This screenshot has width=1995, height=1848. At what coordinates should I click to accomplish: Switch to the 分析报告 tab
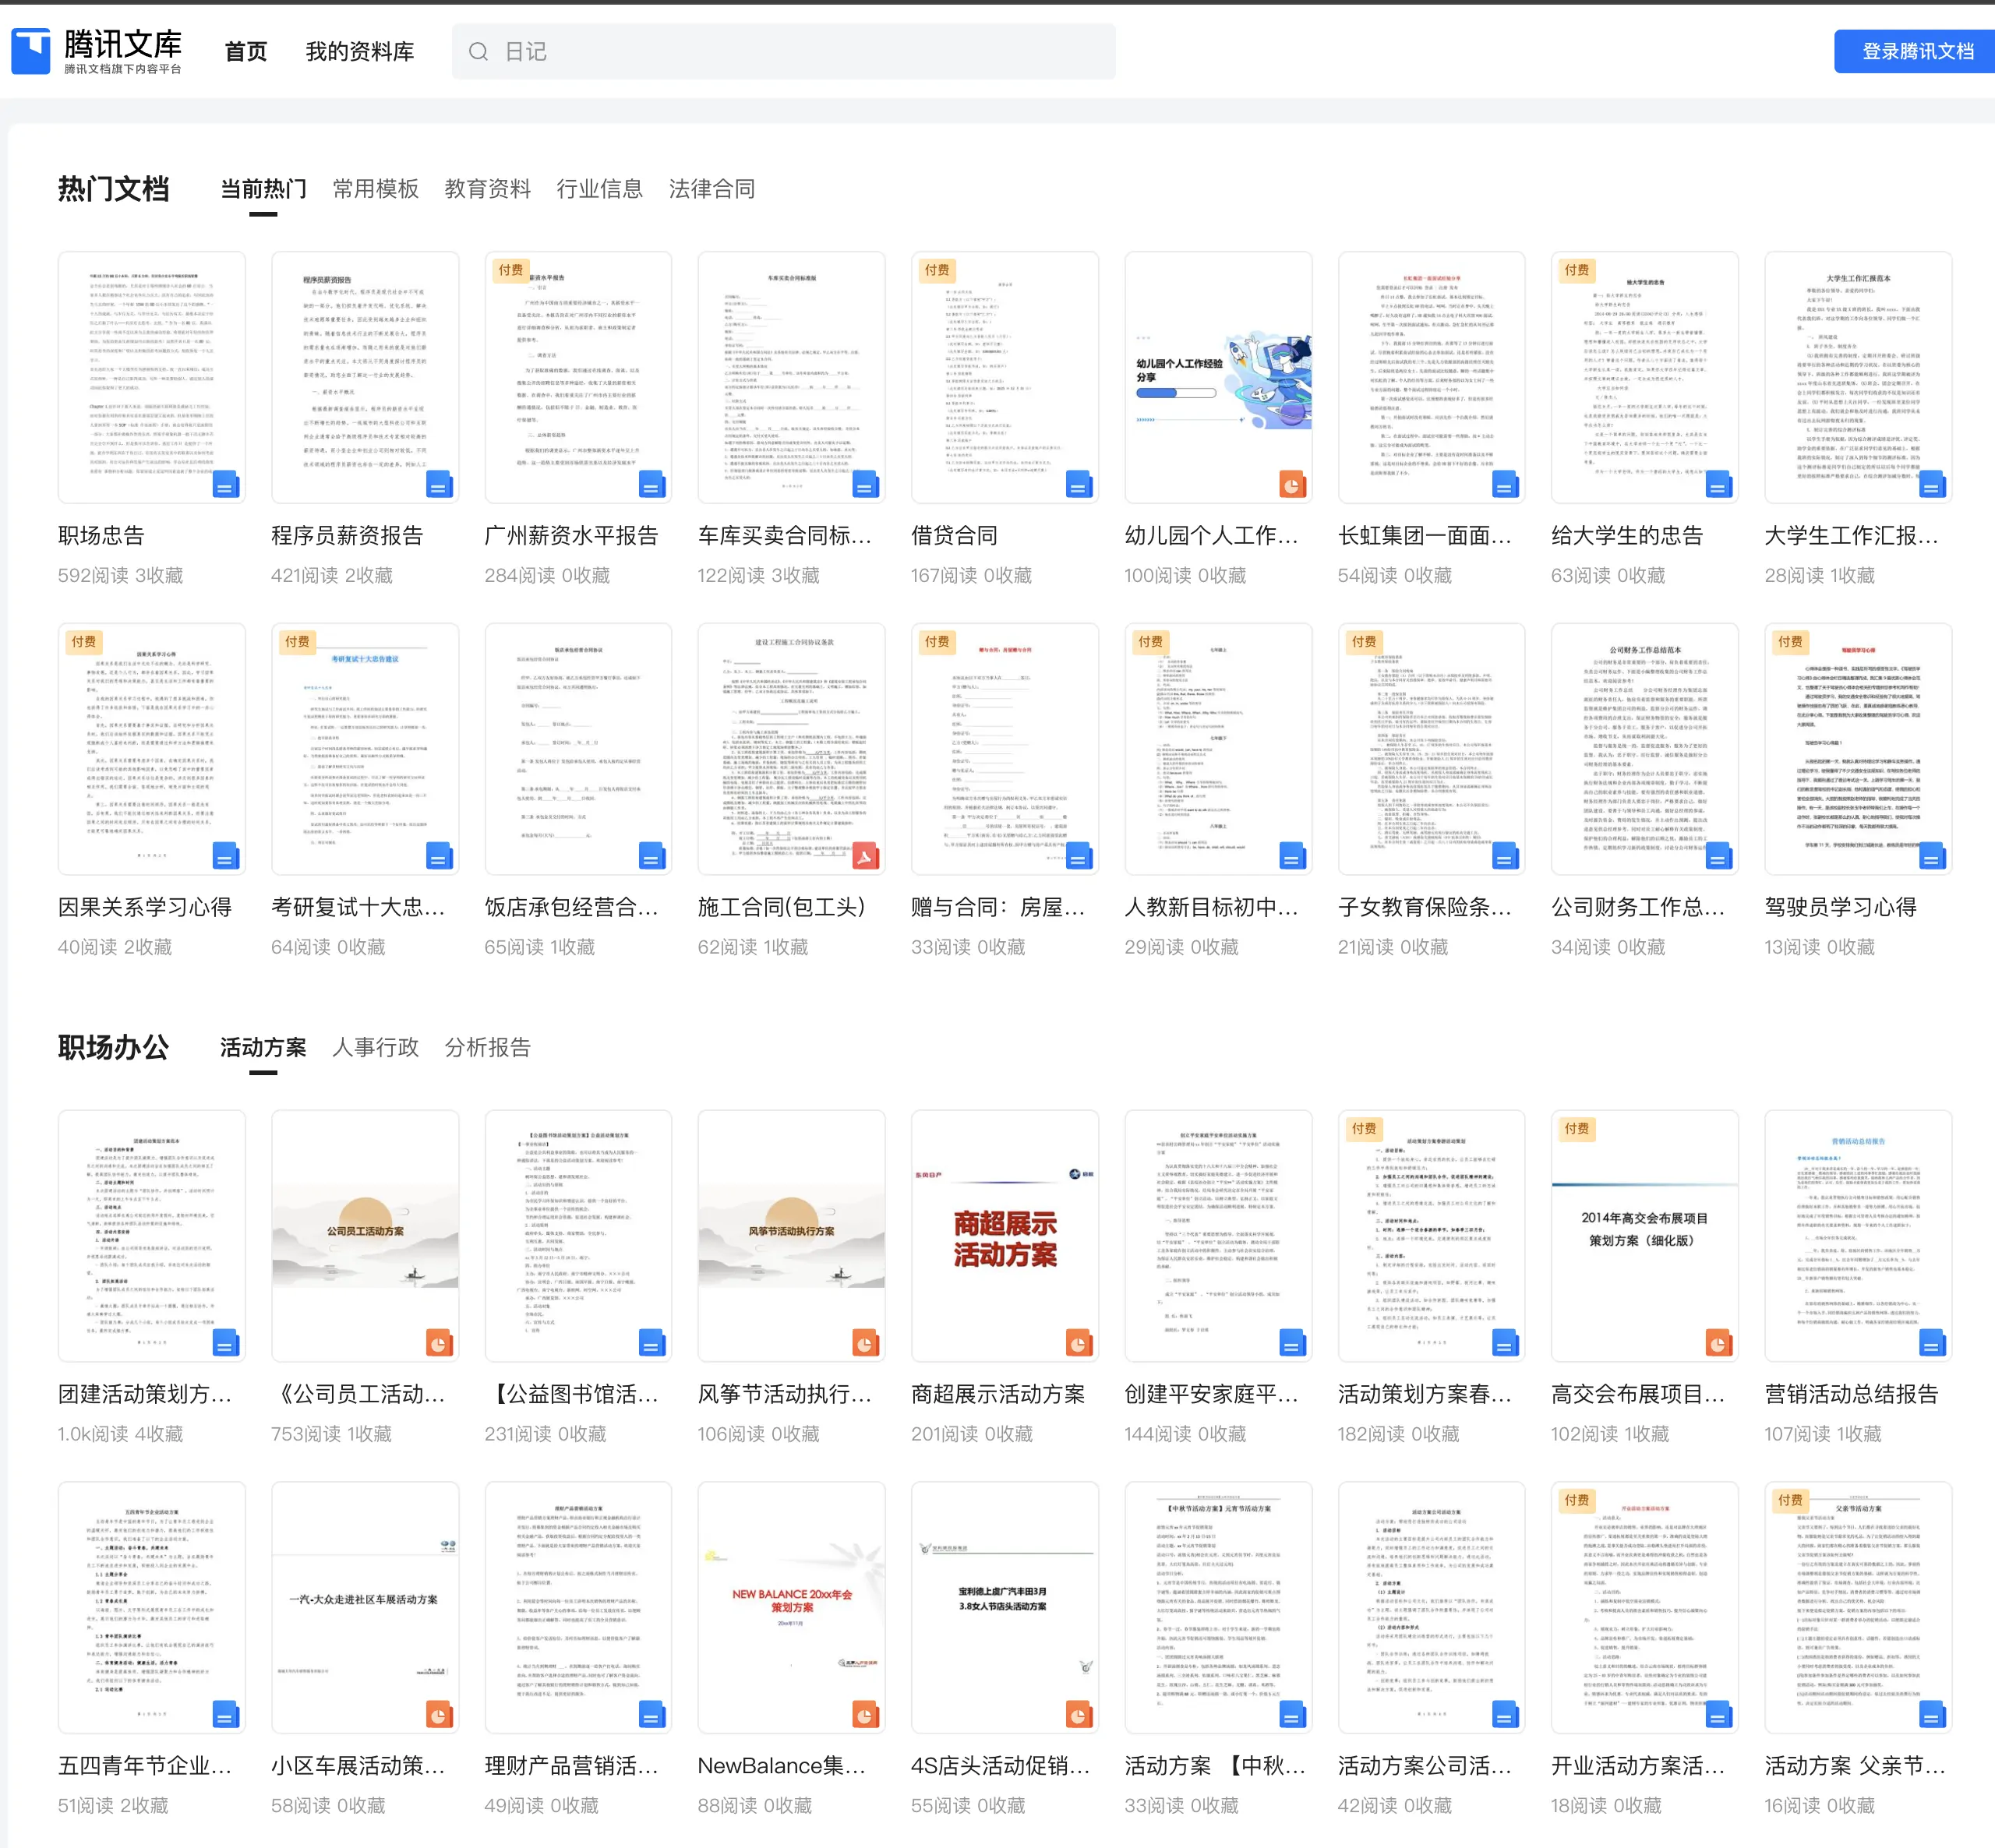point(488,1047)
